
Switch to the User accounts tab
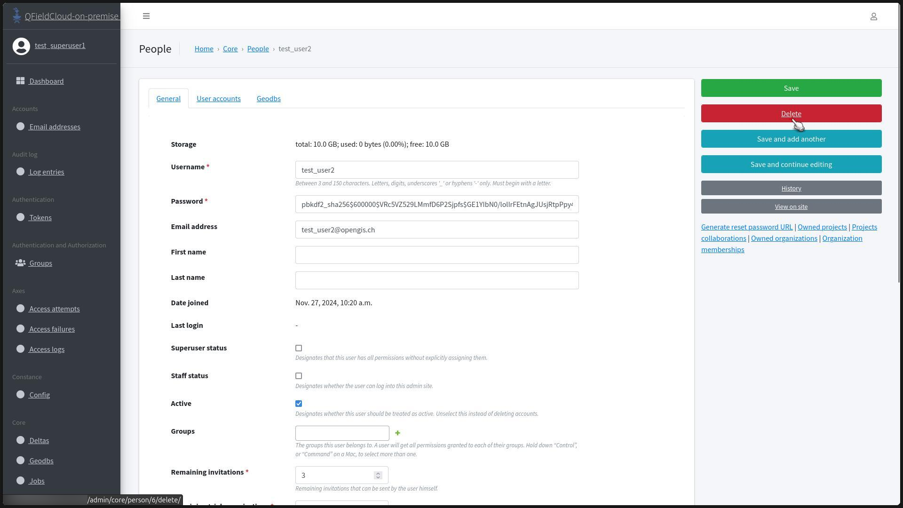click(x=218, y=98)
